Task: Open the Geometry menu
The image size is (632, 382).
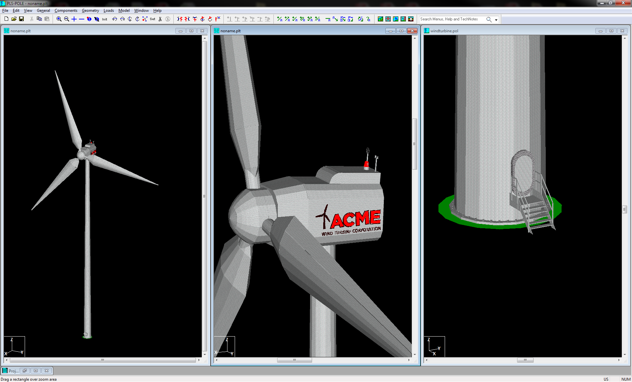Action: [91, 11]
